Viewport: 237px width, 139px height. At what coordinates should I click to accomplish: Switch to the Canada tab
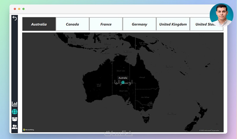click(72, 24)
